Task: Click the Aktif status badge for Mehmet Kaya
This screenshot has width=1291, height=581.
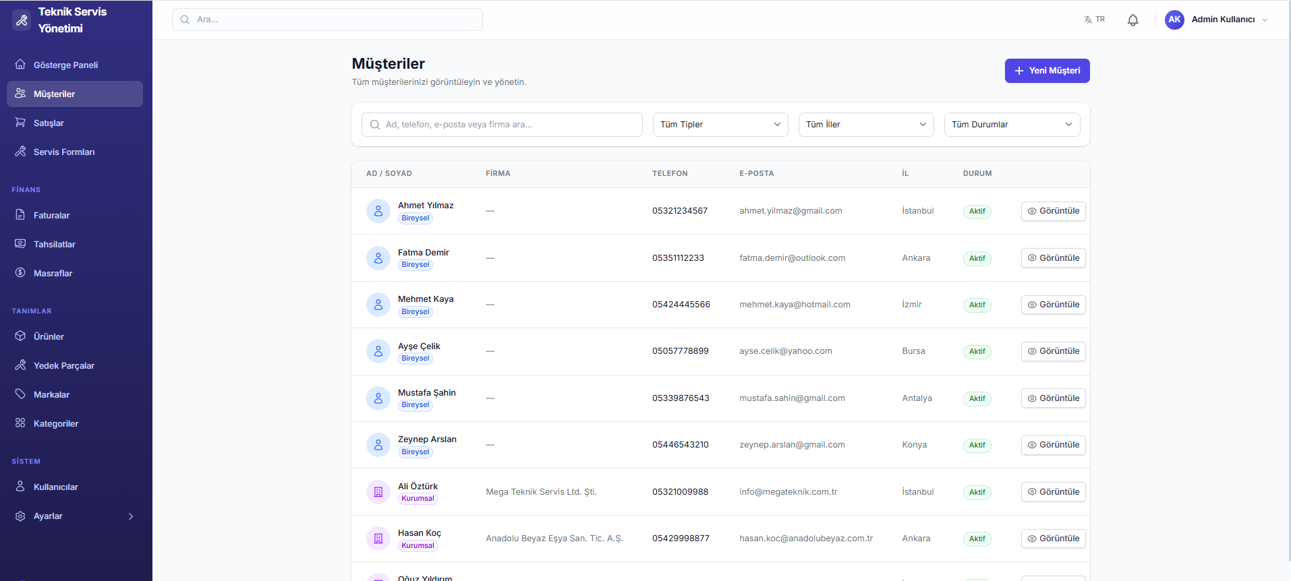Action: pos(977,305)
